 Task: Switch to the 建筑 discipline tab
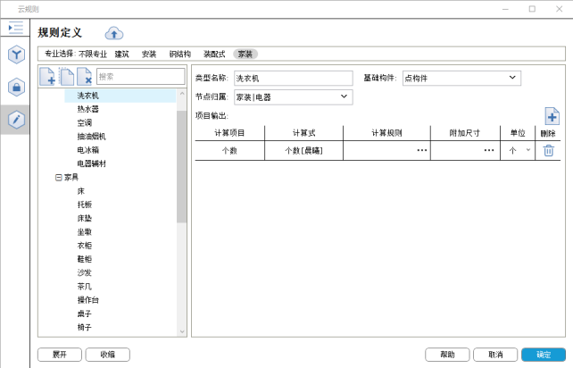[121, 54]
